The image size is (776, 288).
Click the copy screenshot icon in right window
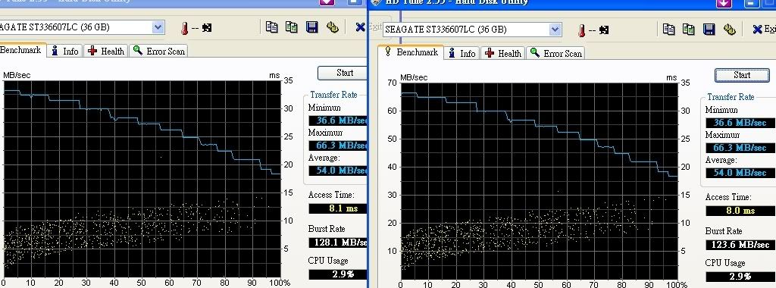pos(689,30)
